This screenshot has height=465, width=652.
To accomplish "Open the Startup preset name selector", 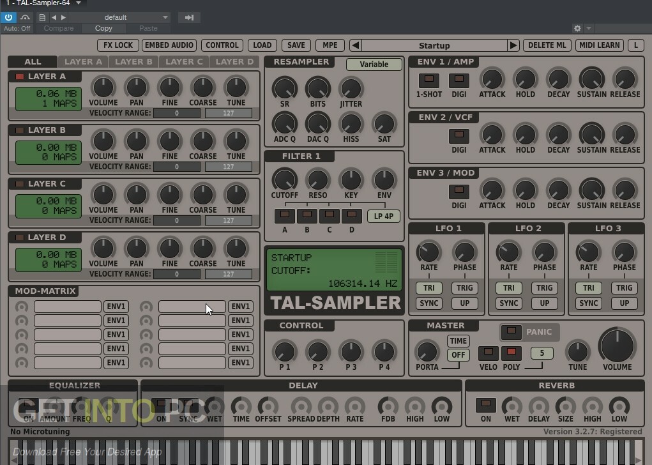I will click(x=434, y=45).
